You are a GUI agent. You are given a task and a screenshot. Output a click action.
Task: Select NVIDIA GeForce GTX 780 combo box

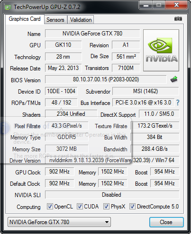(59, 222)
